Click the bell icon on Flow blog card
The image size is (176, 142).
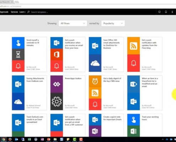(134, 63)
